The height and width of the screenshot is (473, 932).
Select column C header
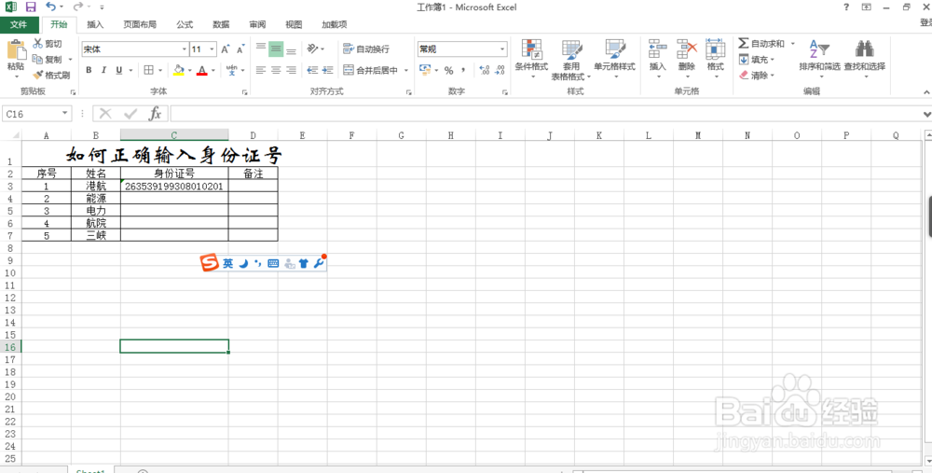(174, 135)
